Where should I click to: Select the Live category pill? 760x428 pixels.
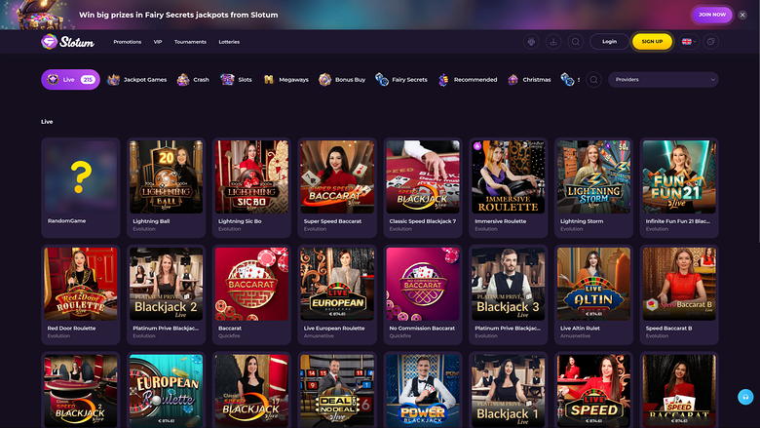[70, 80]
